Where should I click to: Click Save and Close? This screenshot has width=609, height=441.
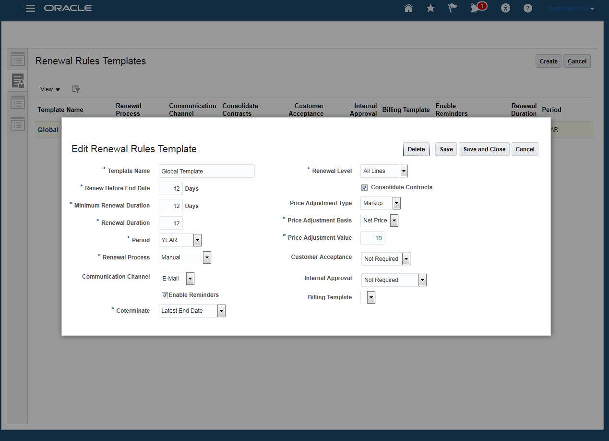point(484,149)
